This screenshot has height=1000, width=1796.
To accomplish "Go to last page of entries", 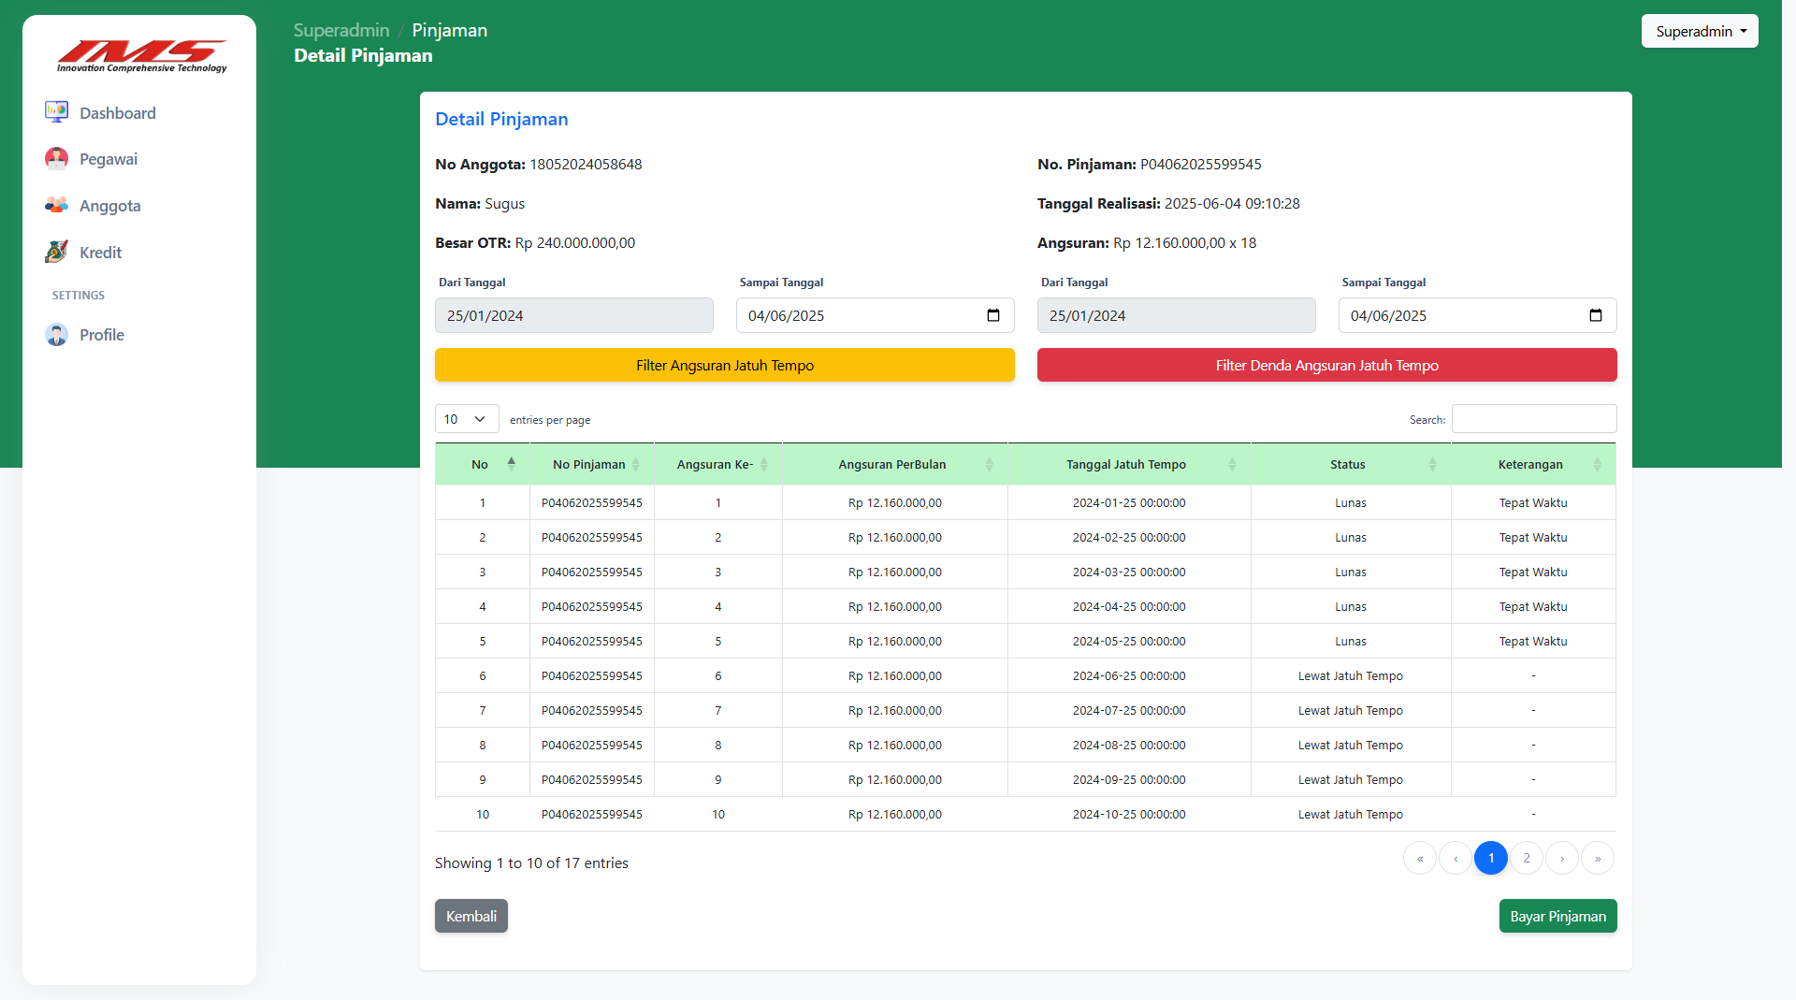I will (x=1598, y=858).
